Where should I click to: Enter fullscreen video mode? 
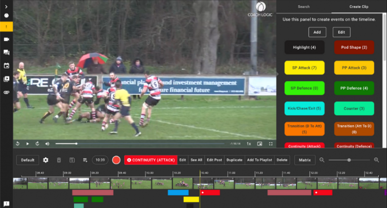pos(271,144)
